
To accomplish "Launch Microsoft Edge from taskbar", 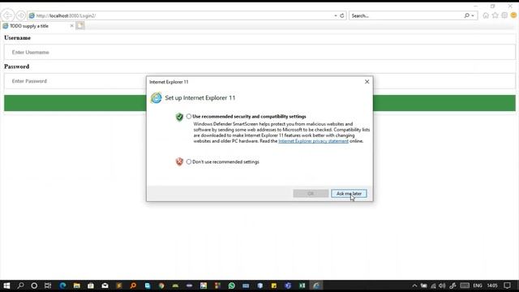I will tap(62, 286).
